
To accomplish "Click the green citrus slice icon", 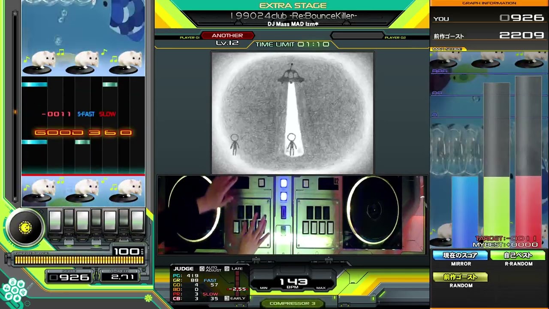I will click(148, 298).
